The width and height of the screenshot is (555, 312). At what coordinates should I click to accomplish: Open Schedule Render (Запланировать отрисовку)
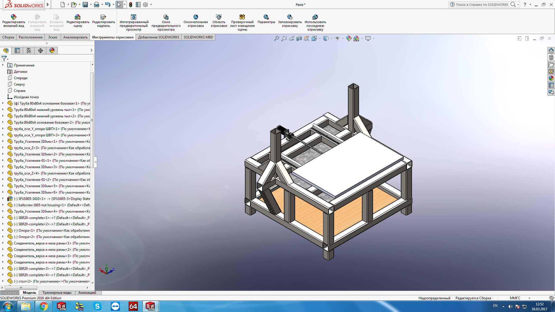click(x=290, y=17)
